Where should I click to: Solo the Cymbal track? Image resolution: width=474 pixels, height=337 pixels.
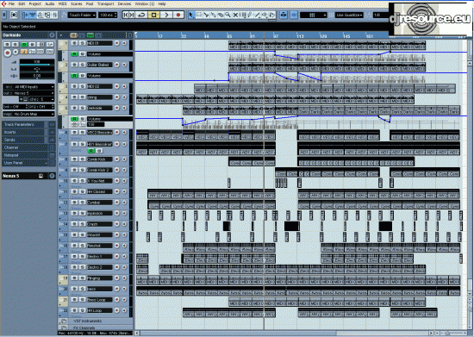click(x=82, y=203)
